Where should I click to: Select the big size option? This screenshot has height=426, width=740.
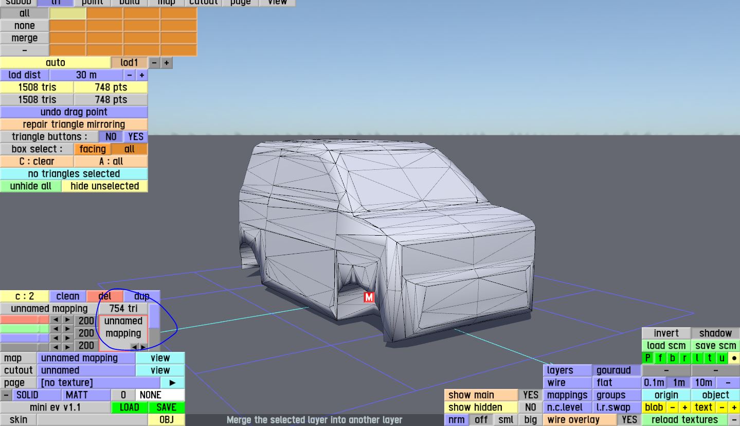531,420
